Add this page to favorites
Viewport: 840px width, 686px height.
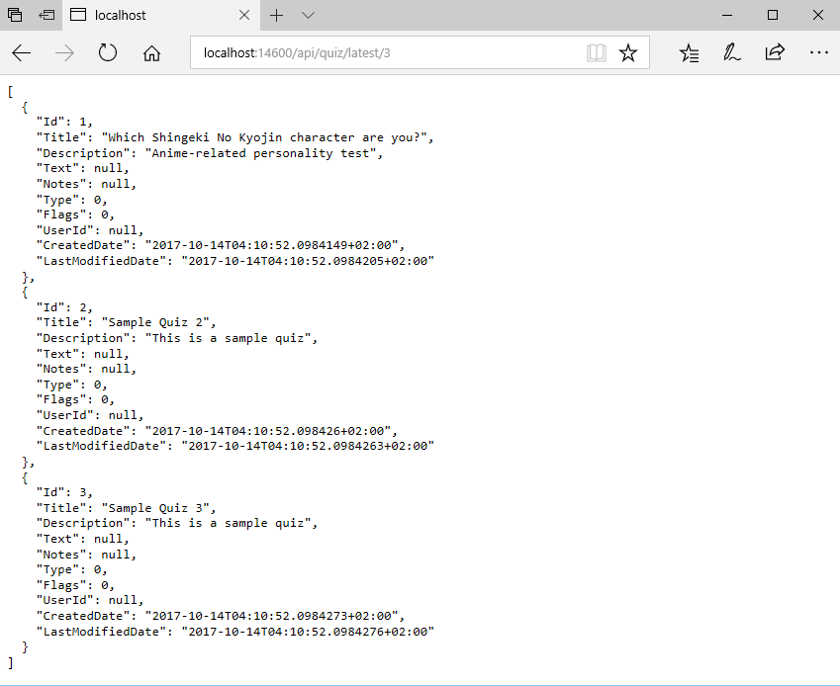point(628,53)
